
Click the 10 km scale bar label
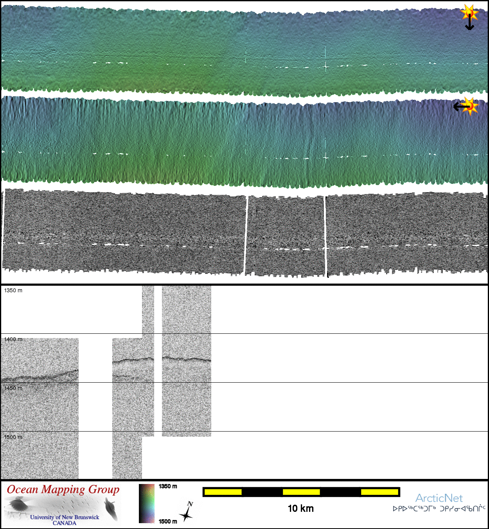pos(300,508)
